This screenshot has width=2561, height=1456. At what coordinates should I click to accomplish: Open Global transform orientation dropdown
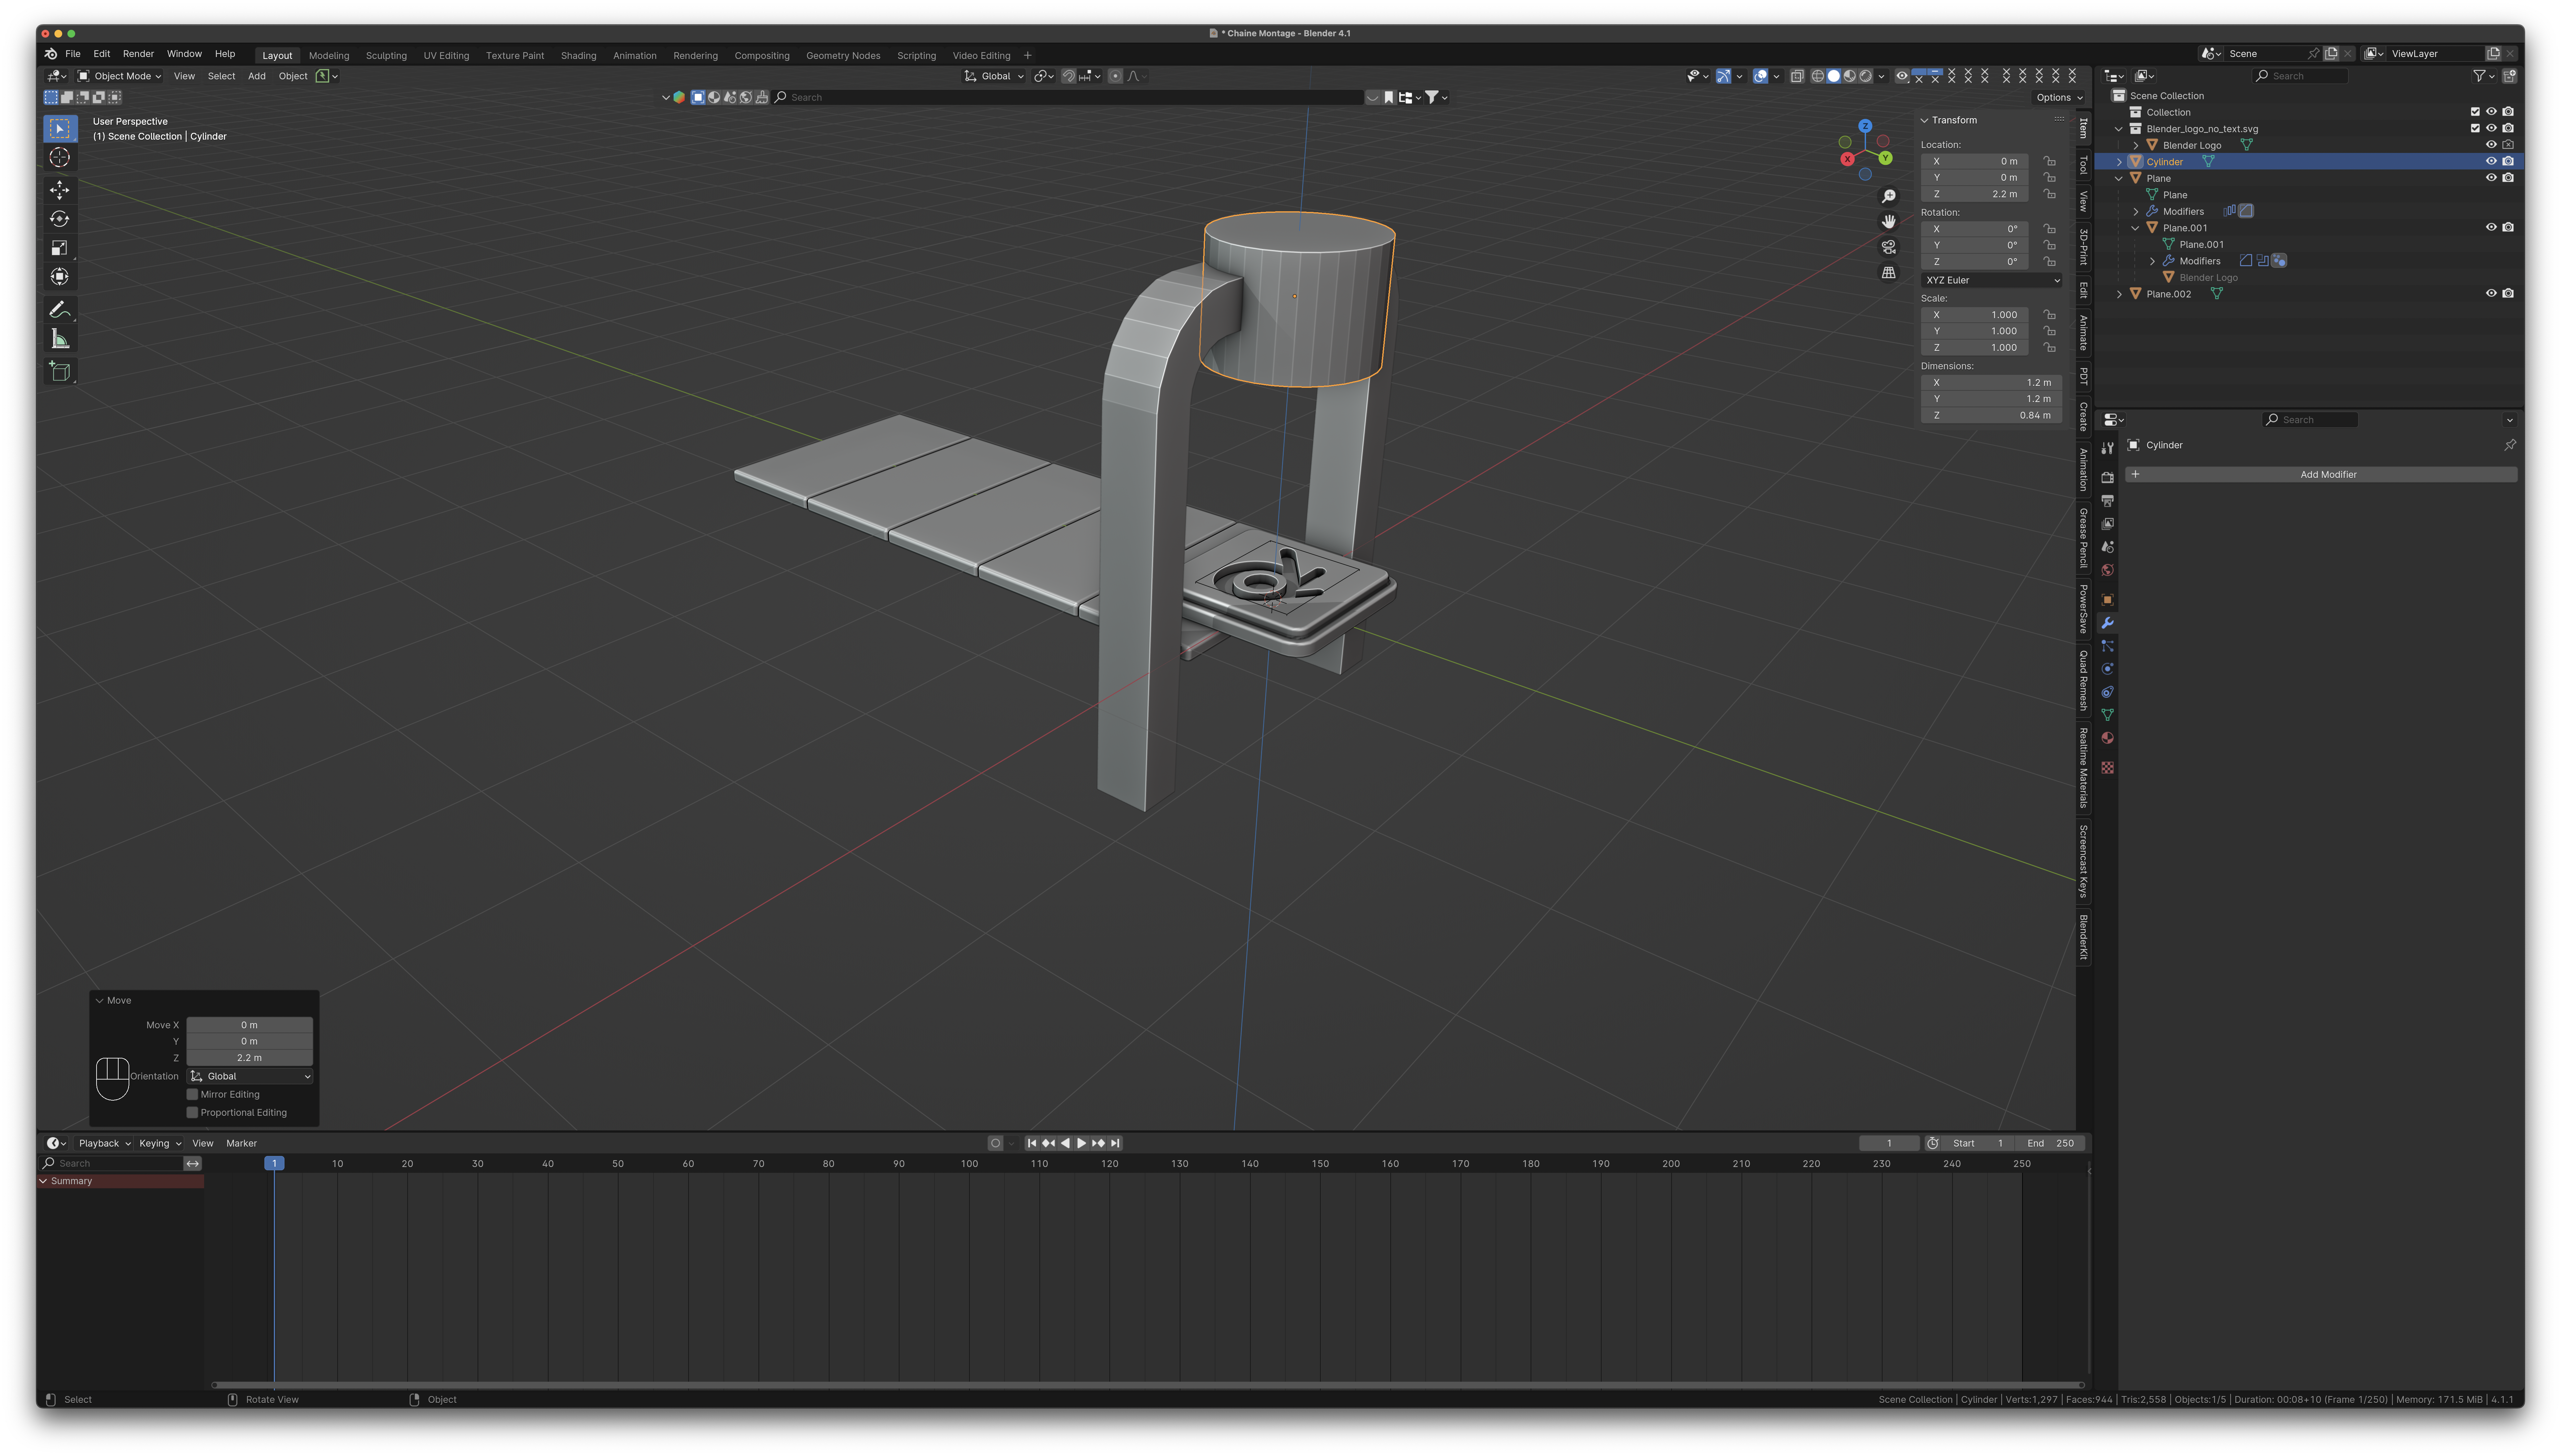tap(994, 76)
